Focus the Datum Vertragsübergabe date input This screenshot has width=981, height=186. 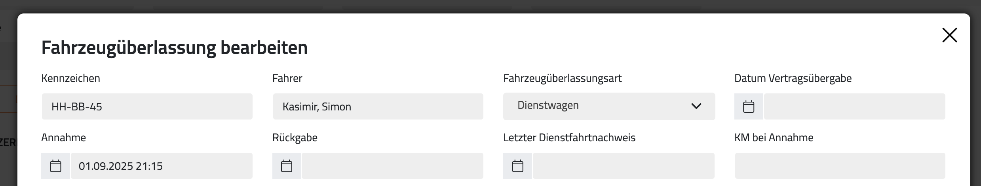pos(854,106)
